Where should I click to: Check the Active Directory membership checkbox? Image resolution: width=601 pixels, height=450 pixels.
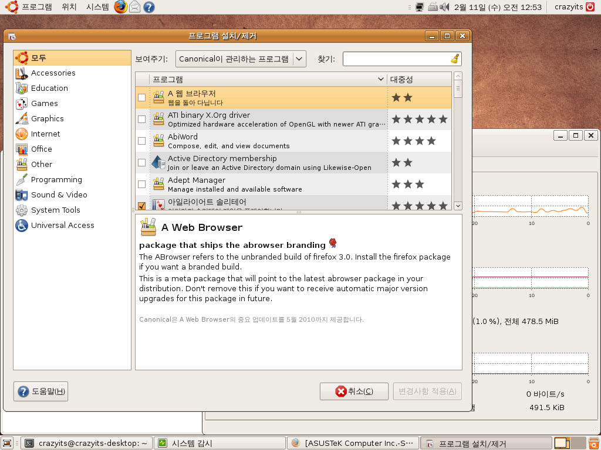[142, 163]
